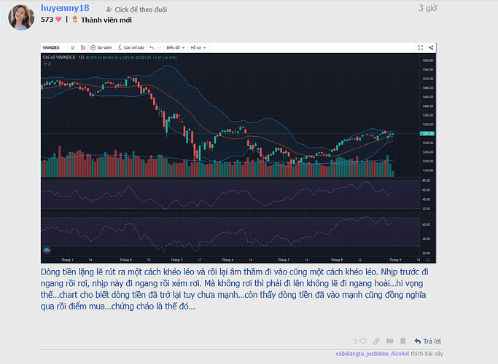Image resolution: width=498 pixels, height=364 pixels.
Task: Open huyenmy18 username link
Action: tap(63, 7)
